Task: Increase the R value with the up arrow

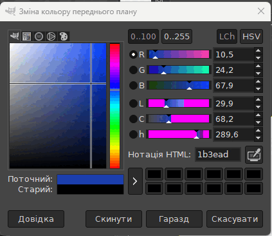Action: [x=258, y=51]
